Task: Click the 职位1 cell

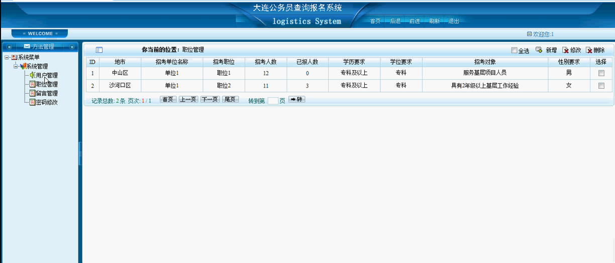Action: pos(224,73)
